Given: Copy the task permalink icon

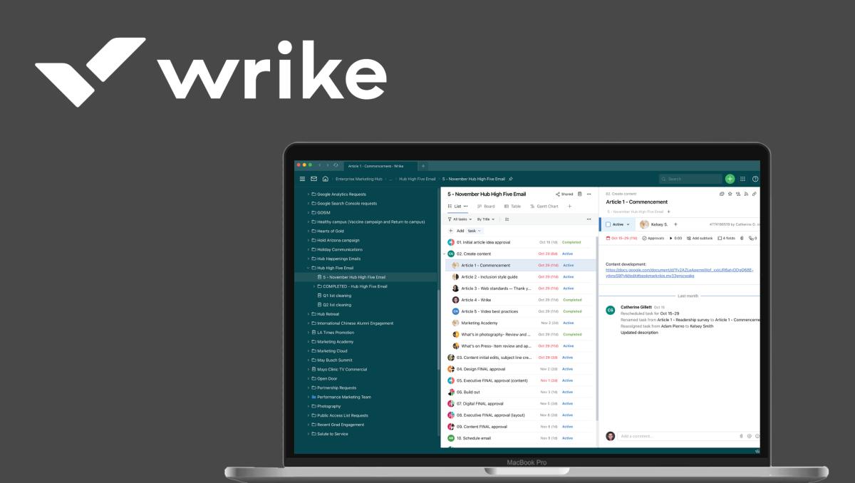Looking at the screenshot, I should coord(755,194).
